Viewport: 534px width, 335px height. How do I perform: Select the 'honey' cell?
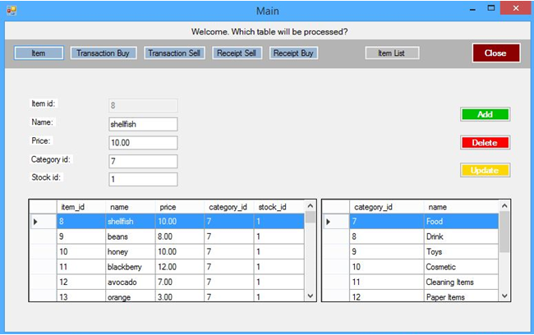[131, 252]
